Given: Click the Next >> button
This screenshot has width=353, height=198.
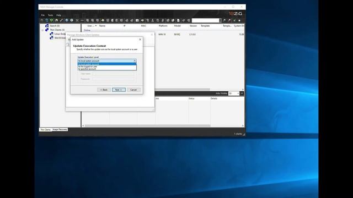Looking at the screenshot, I should [x=119, y=90].
